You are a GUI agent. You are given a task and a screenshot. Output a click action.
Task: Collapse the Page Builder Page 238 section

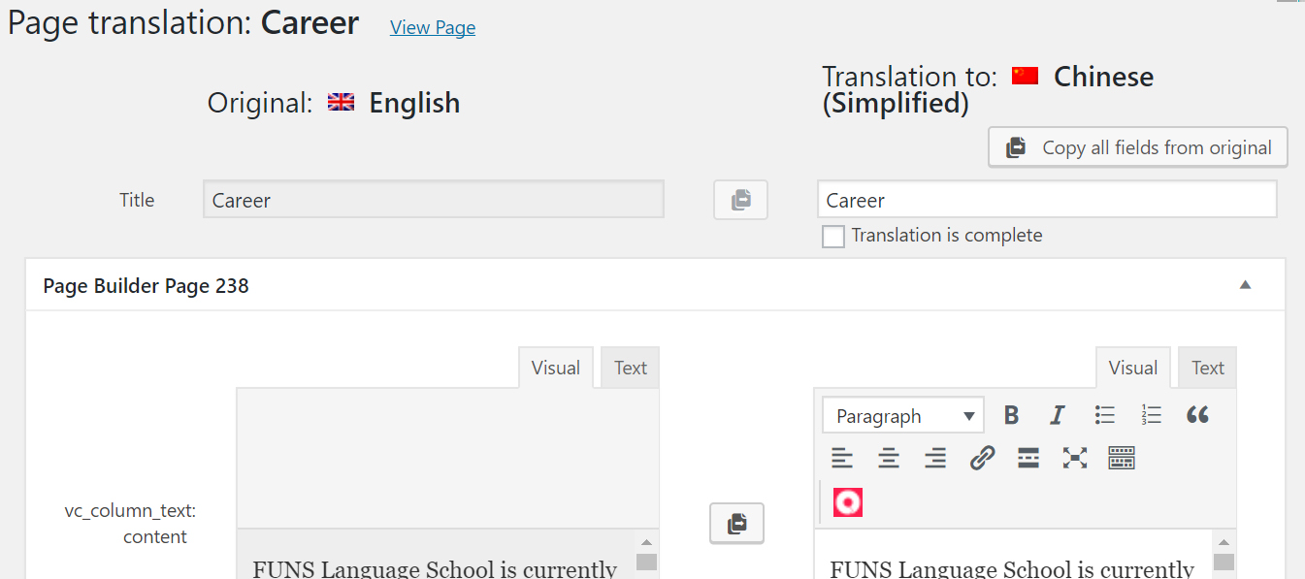(x=1246, y=285)
